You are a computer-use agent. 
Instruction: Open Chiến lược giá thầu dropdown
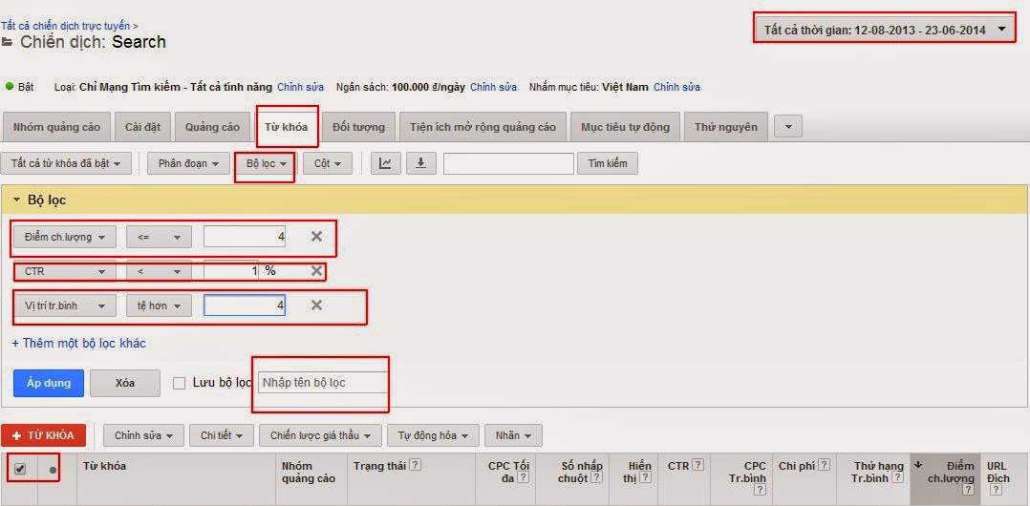click(320, 435)
